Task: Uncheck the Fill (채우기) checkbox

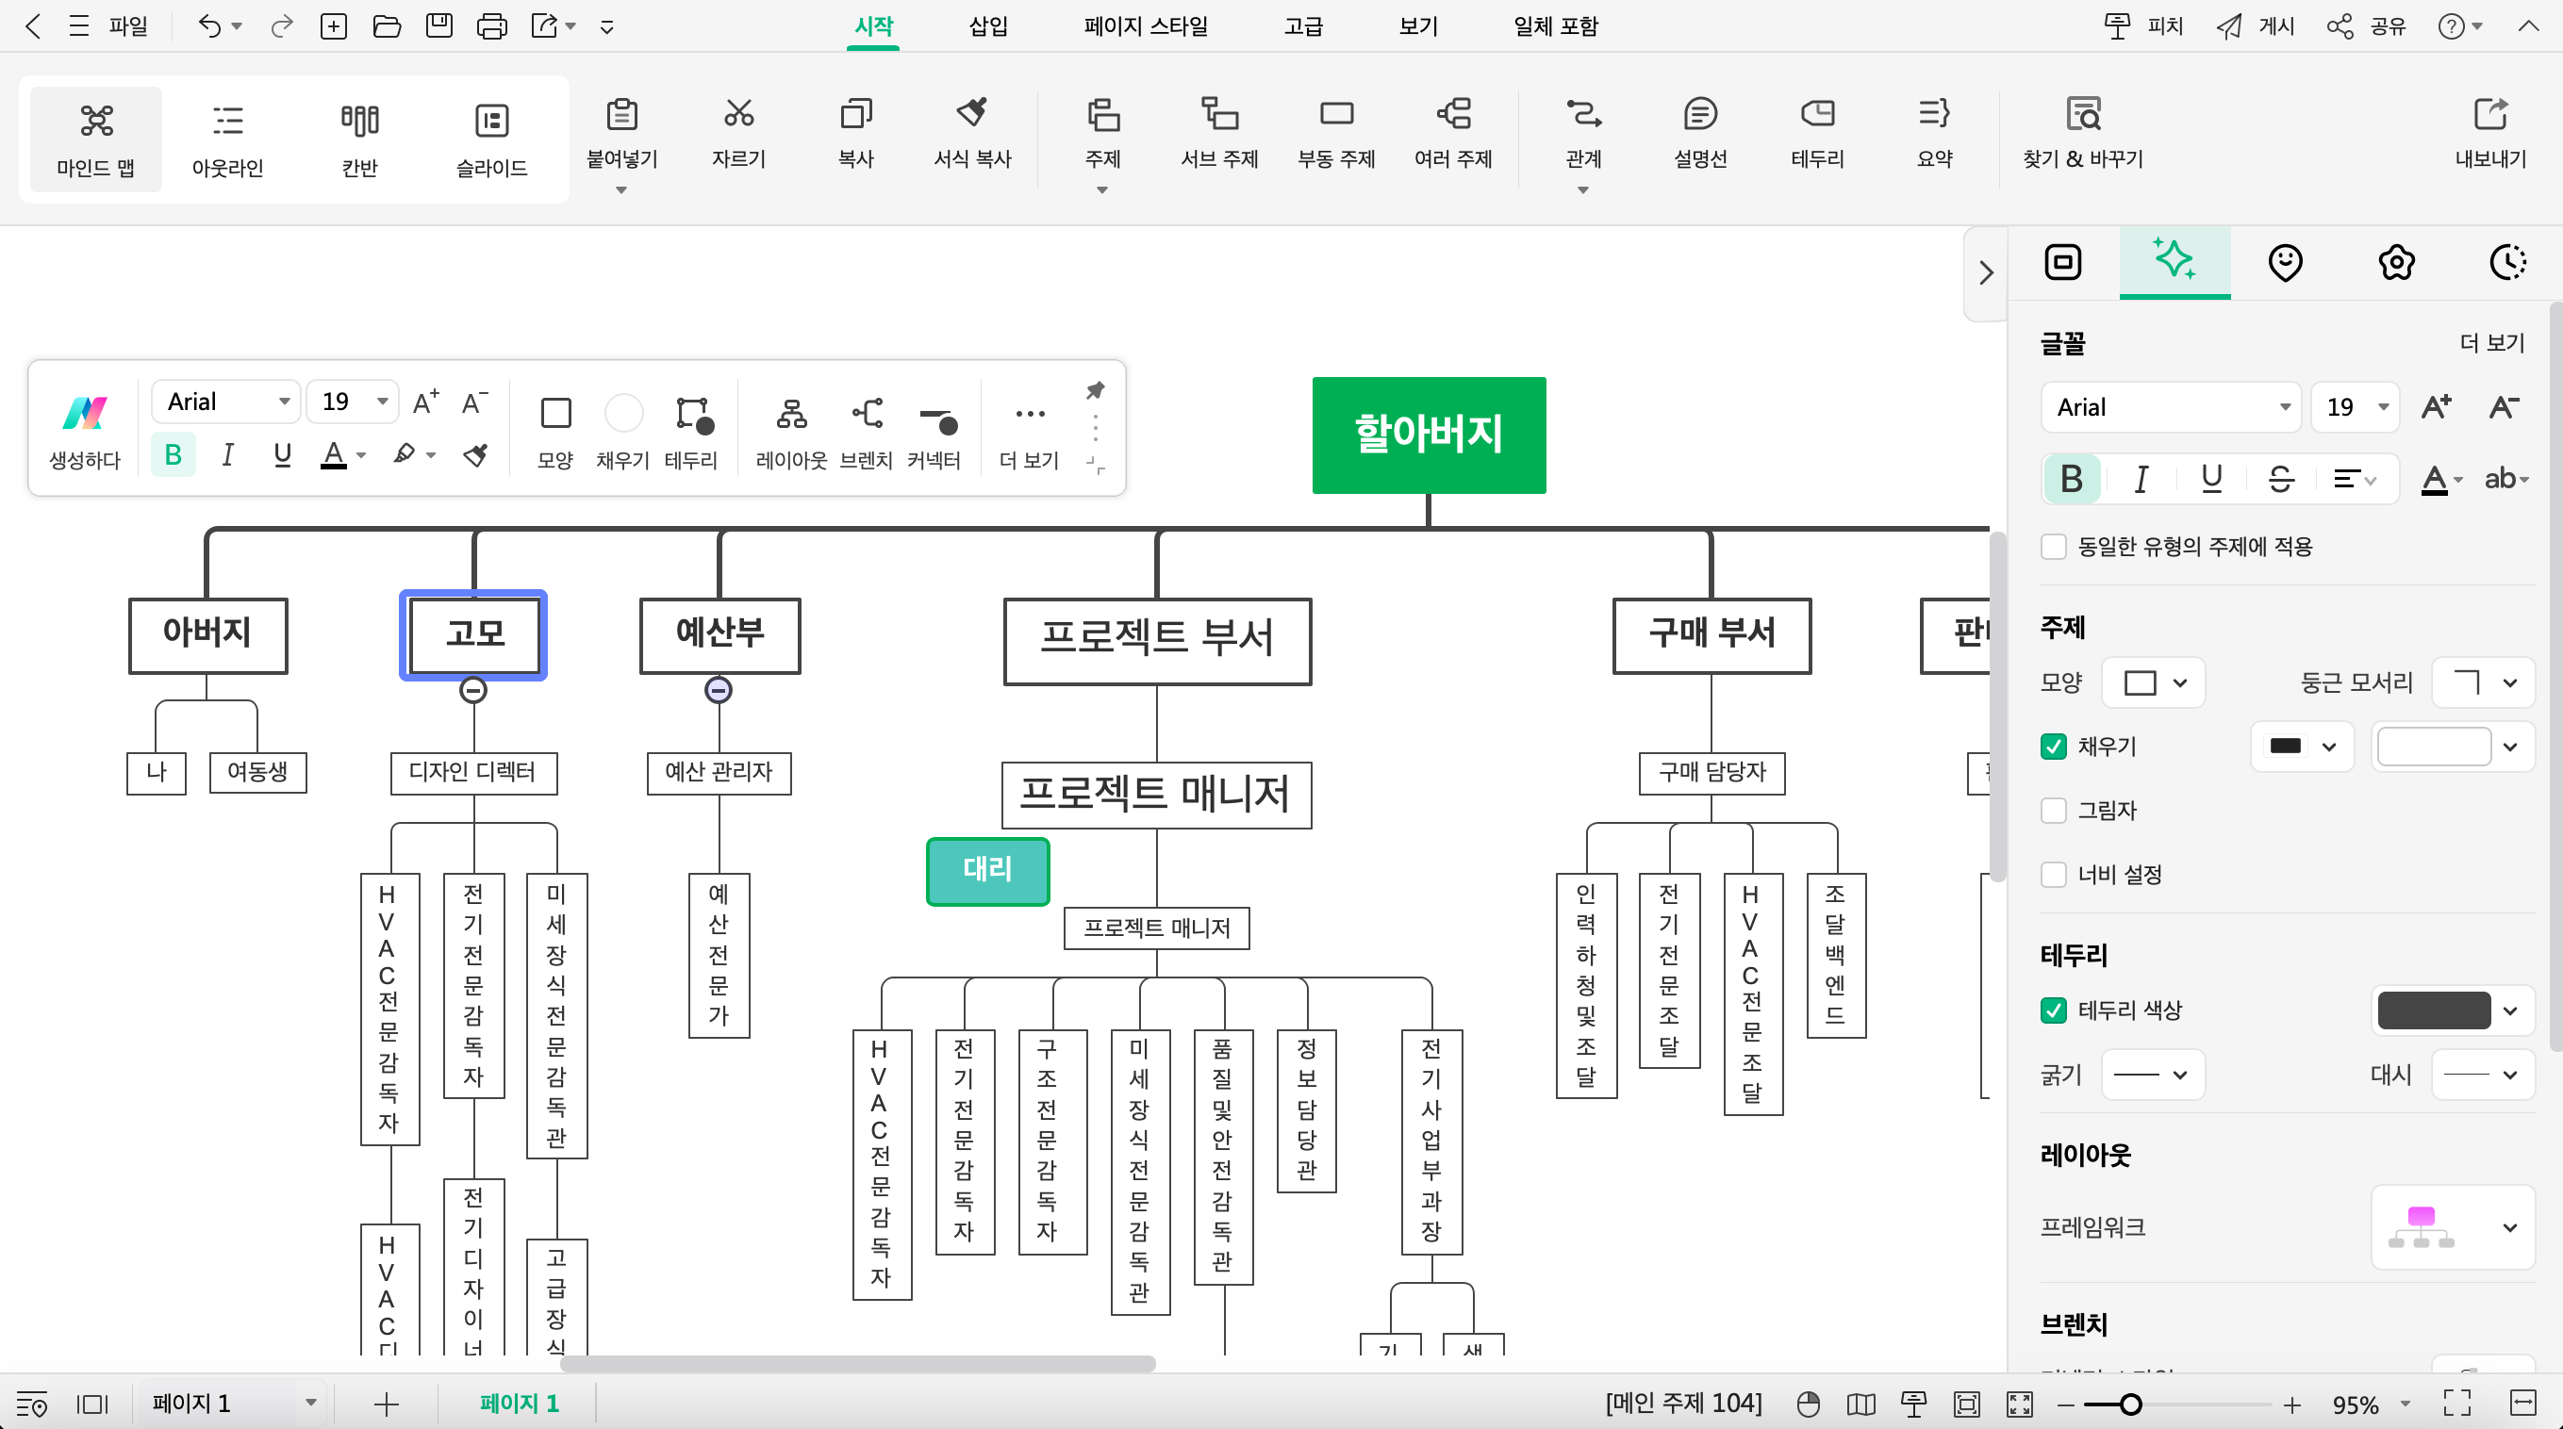Action: [2054, 747]
